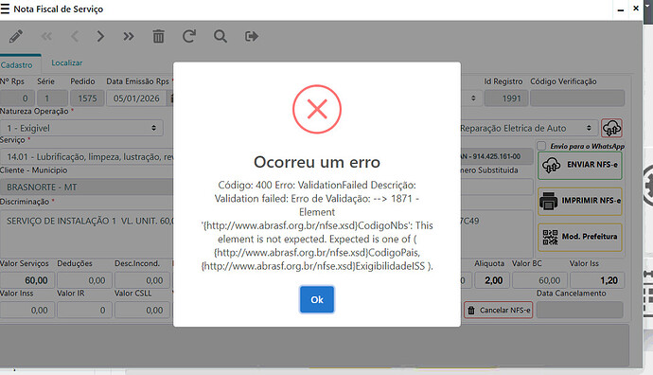Click the pencil edit icon
Screen dimensions: 653x375
16,36
